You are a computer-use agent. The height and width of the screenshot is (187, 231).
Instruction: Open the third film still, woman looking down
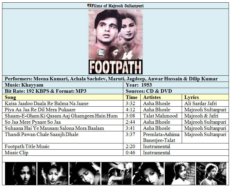point(85,173)
